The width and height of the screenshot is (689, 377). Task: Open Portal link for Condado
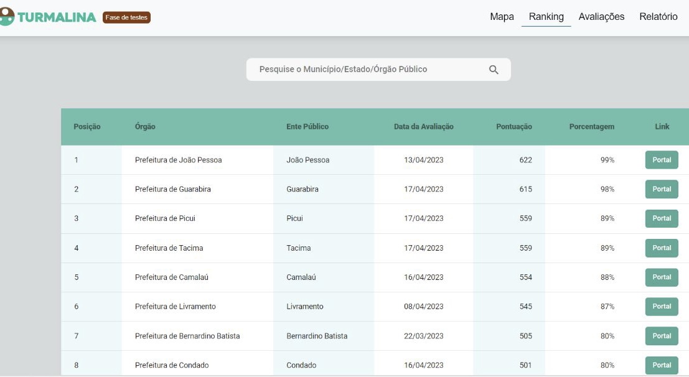coord(662,365)
